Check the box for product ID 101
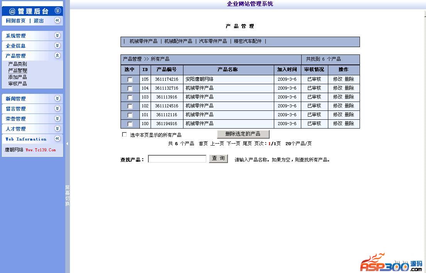The height and width of the screenshot is (273, 426). pos(130,115)
